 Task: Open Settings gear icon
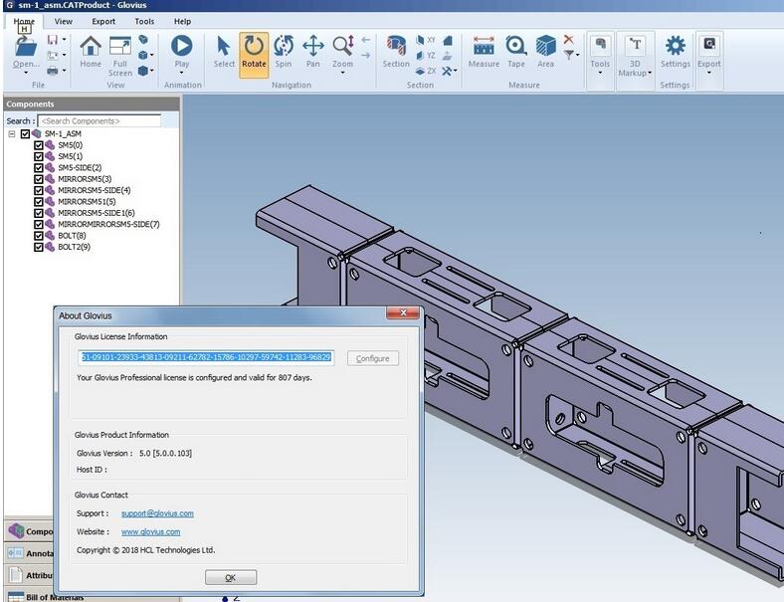[675, 46]
